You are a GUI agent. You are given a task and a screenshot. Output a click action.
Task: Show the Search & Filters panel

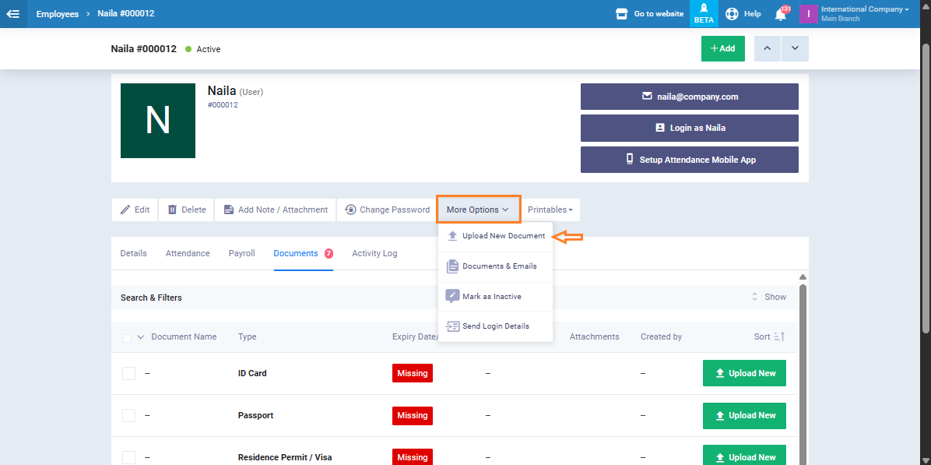tap(768, 297)
